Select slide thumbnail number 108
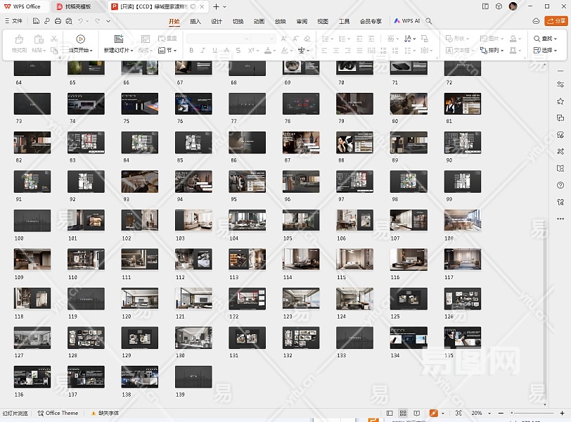Screen dimensions: 571x422 pos(462,221)
